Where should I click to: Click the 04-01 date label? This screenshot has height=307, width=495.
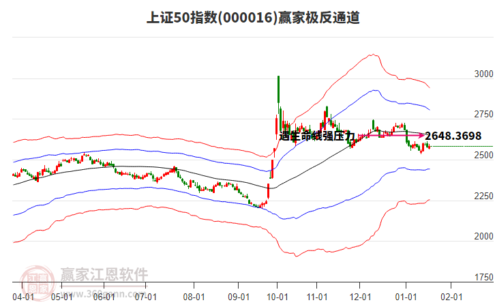coord(23,297)
